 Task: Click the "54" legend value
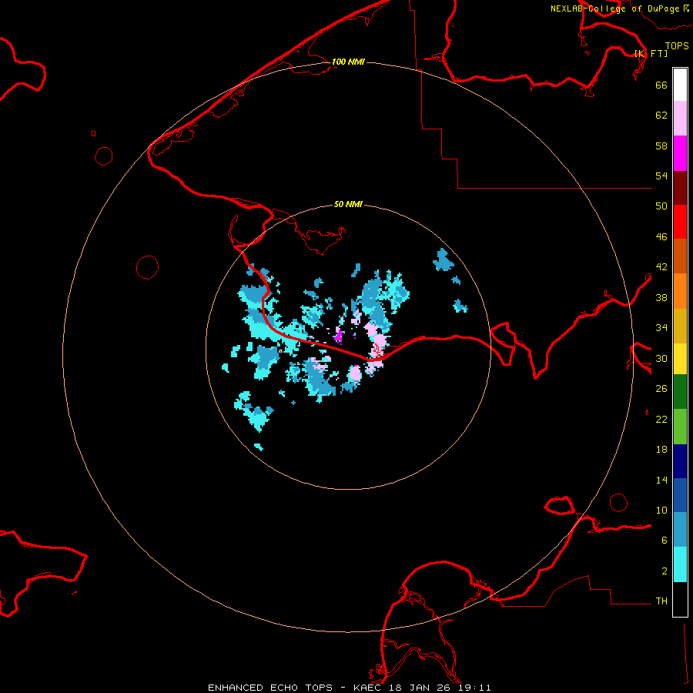[661, 176]
